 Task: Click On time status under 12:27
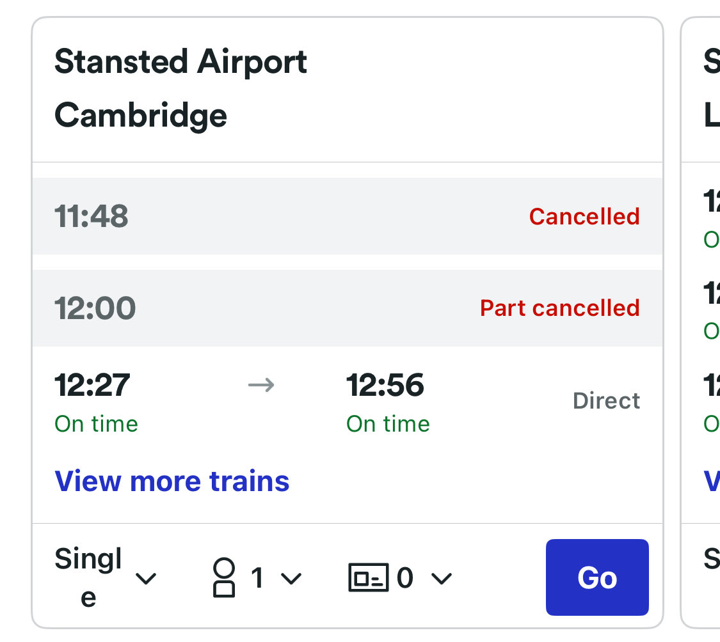click(x=96, y=424)
